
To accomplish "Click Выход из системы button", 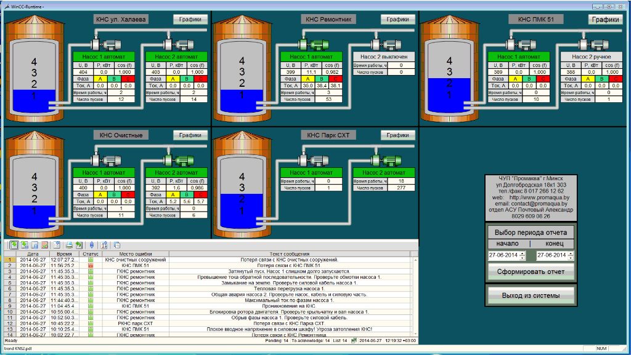I will pyautogui.click(x=531, y=296).
